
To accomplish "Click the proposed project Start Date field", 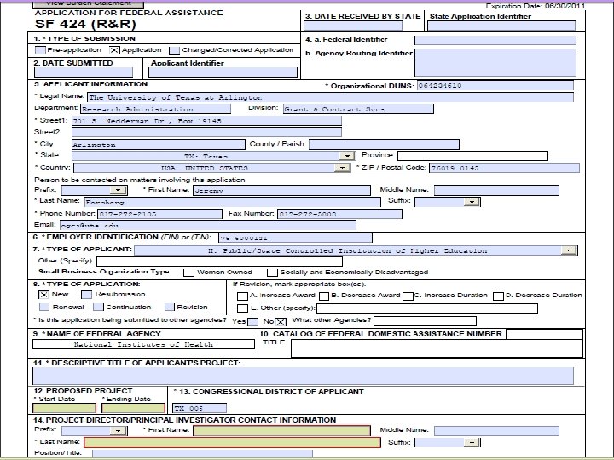I will point(65,408).
